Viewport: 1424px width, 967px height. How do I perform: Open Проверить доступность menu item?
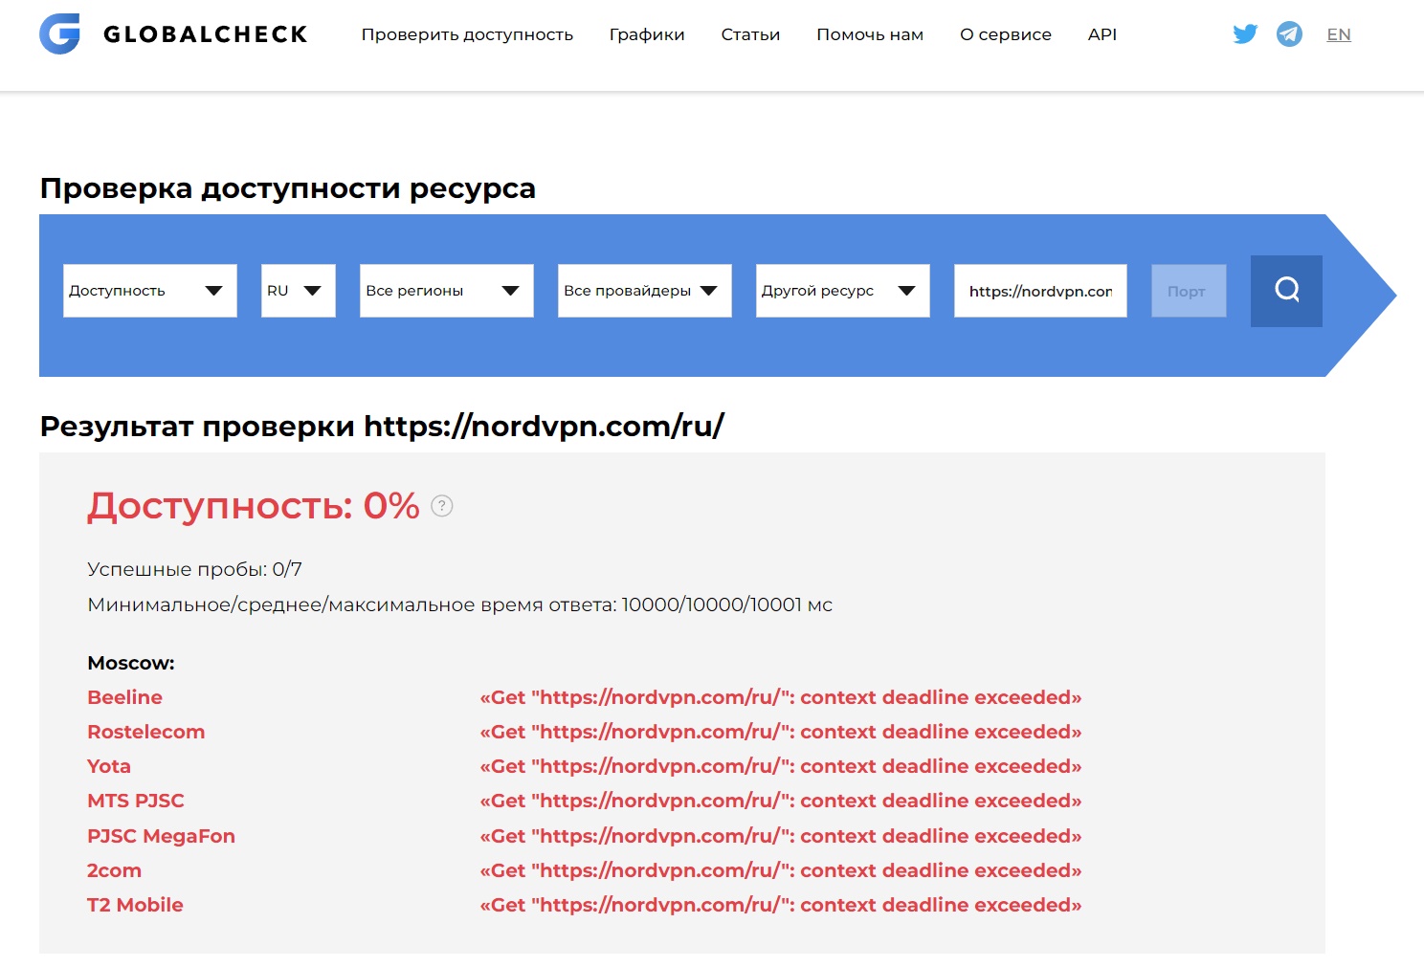coord(467,34)
